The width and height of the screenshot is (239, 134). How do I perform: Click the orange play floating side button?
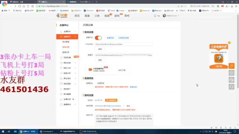(x=231, y=66)
